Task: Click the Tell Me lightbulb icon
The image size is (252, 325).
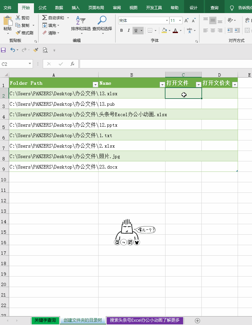Action: [232, 8]
